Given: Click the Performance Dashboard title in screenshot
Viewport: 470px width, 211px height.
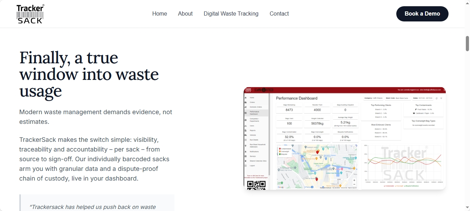Looking at the screenshot, I should coord(297,98).
